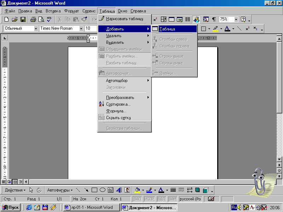The image size is (283, 212).
Task: Print the document with the printer icon
Action: [x=33, y=19]
